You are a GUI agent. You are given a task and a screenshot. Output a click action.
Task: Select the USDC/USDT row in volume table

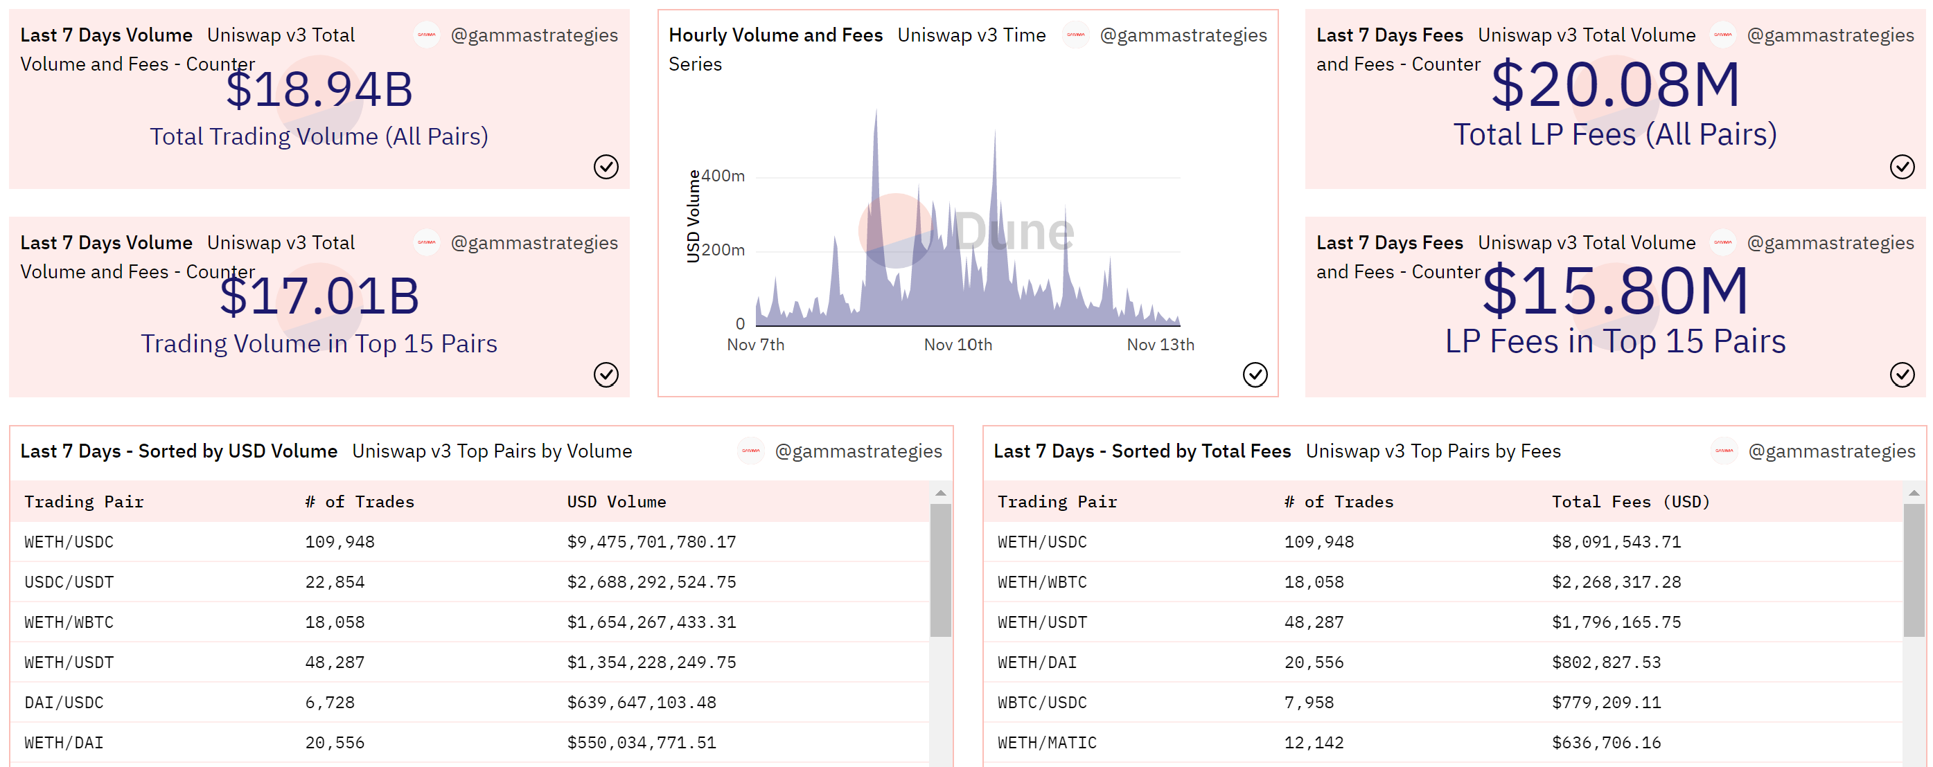[x=469, y=581]
